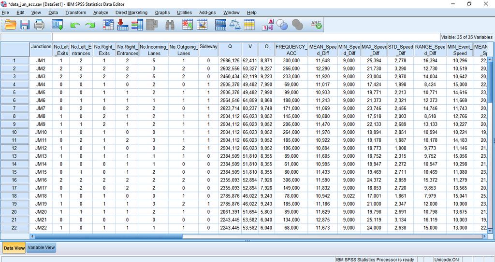The width and height of the screenshot is (495, 262).
Task: Open Weight cases with the scales icon
Action: click(235, 25)
